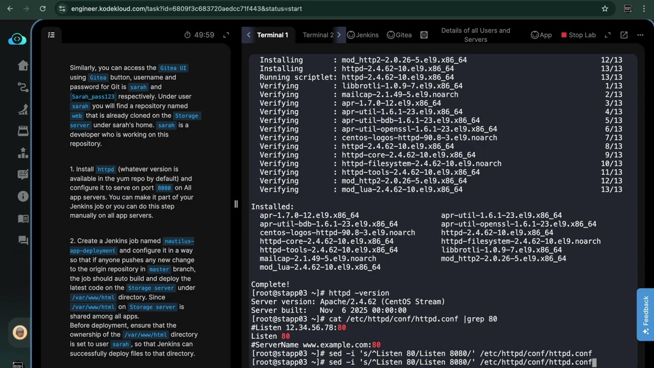This screenshot has height=368, width=654.
Task: Open the three-dot more options menu
Action: 640,35
